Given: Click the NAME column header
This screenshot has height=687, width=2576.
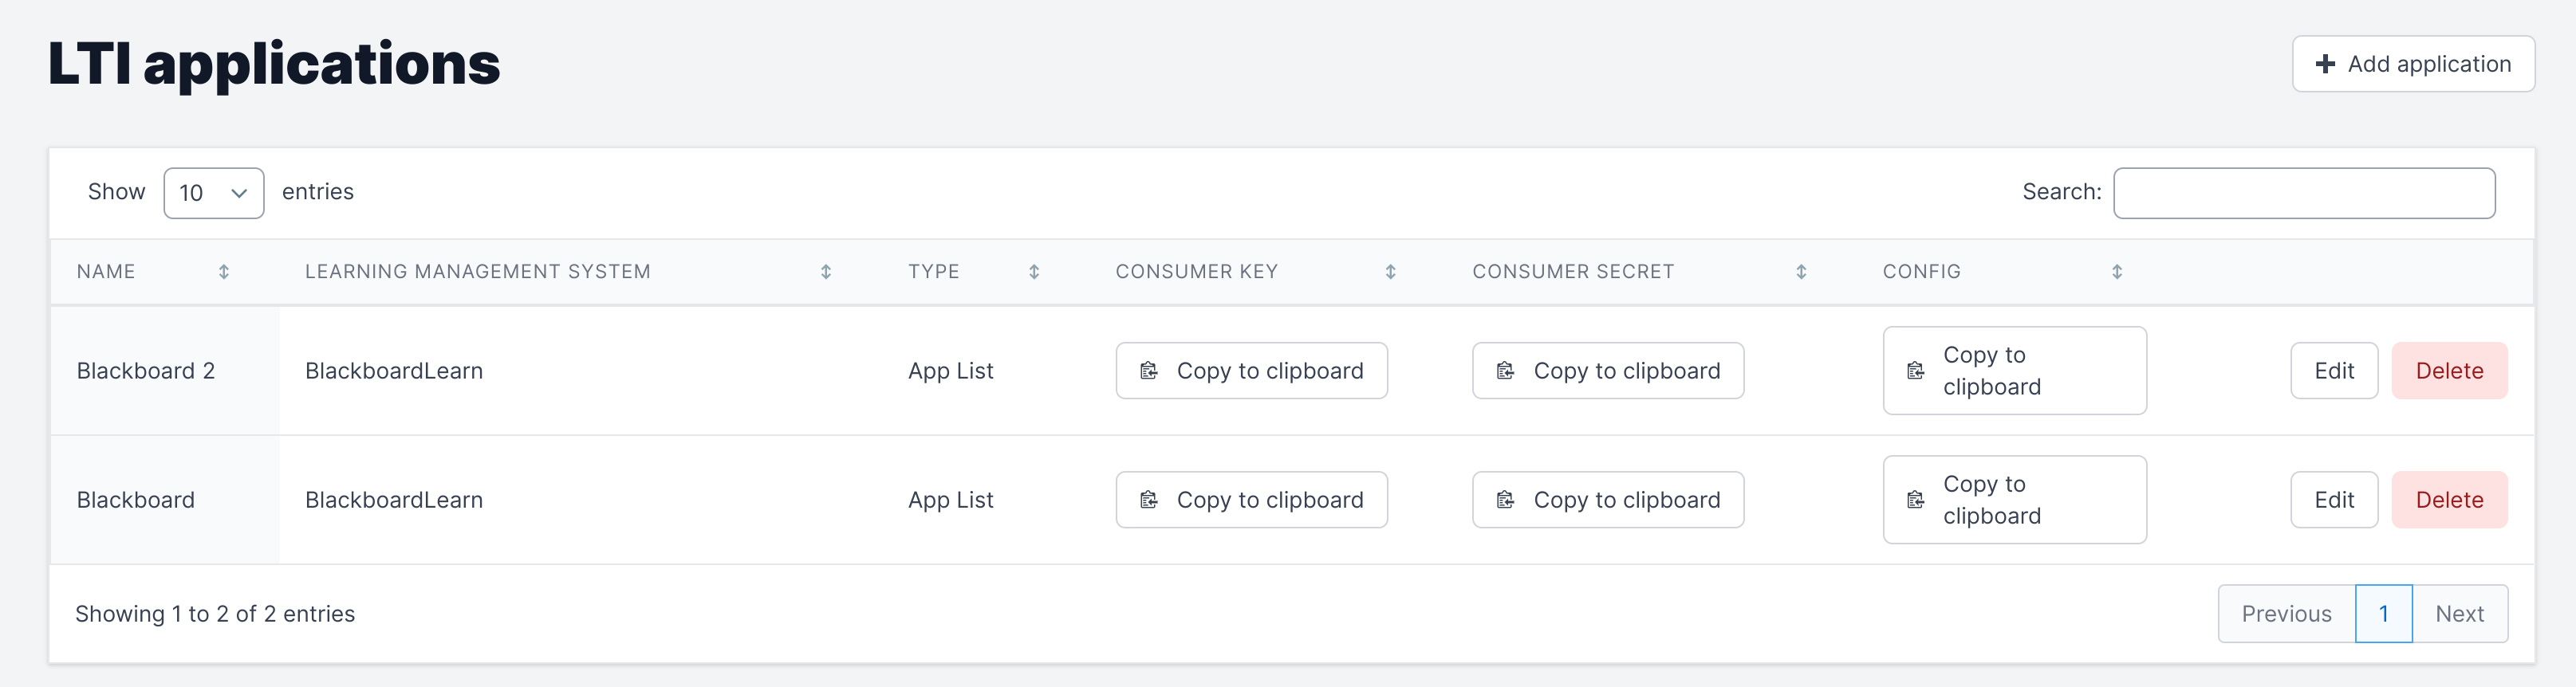Looking at the screenshot, I should click(x=106, y=272).
